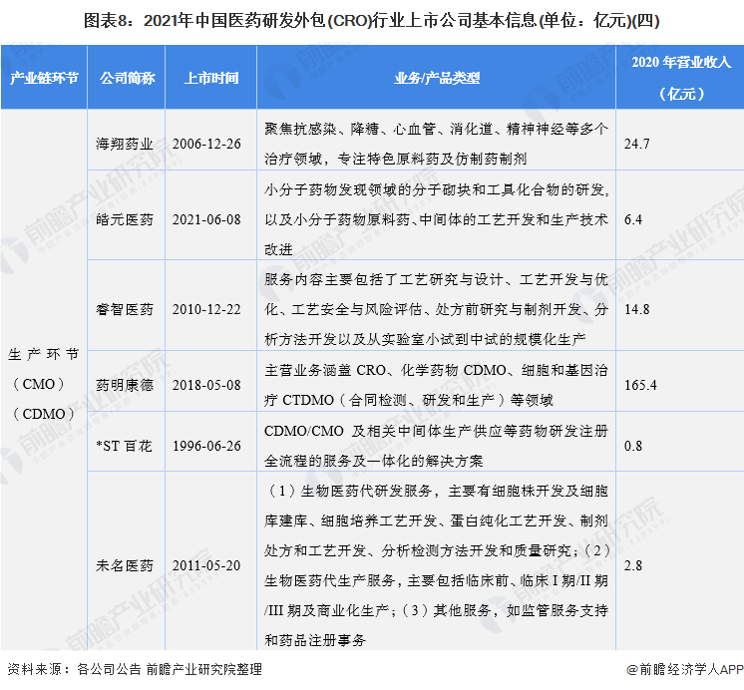This screenshot has height=690, width=744.
Task: Select the 2020年营业收入 column header
Action: (x=681, y=78)
